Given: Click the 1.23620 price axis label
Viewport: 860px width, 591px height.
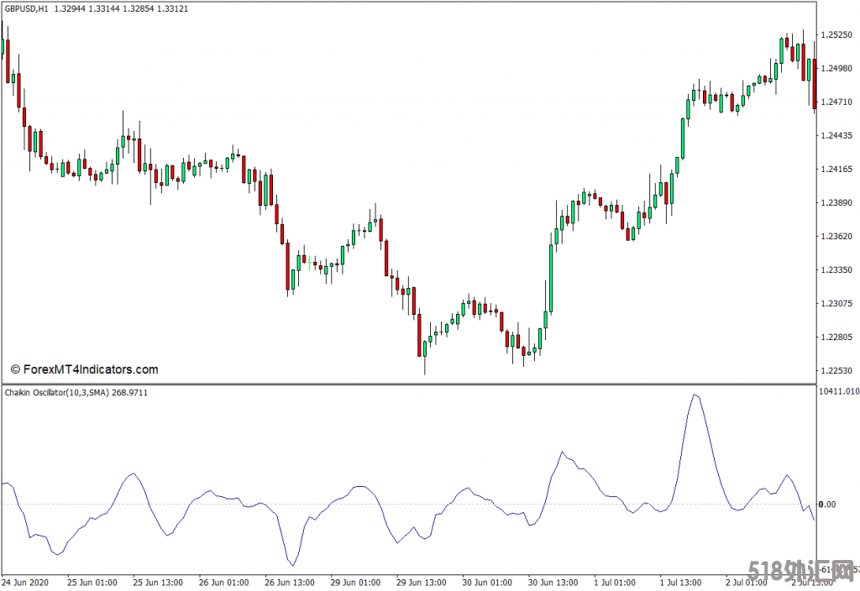Looking at the screenshot, I should pyautogui.click(x=836, y=236).
